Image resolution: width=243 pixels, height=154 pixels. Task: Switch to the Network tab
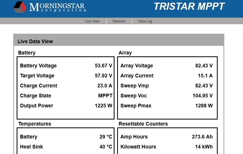tap(119, 21)
